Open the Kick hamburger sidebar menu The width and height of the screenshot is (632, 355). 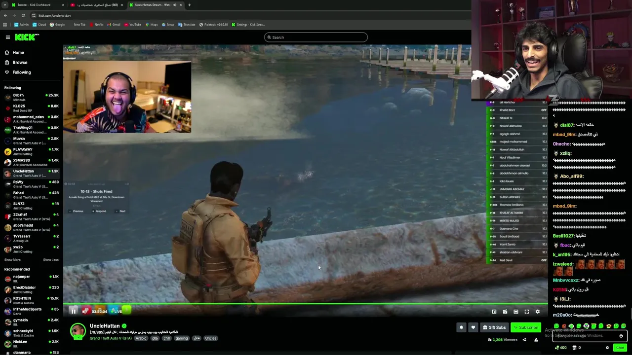8,37
